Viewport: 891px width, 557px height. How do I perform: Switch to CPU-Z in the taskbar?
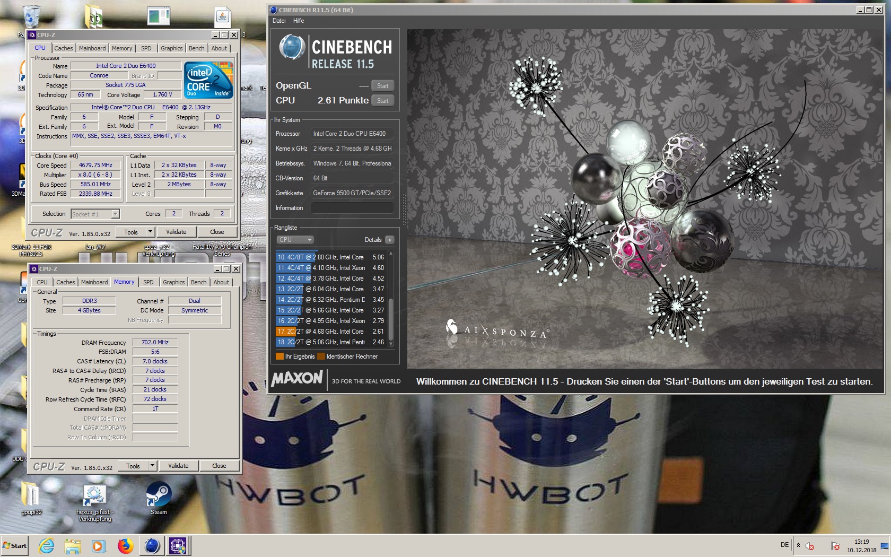click(x=178, y=545)
